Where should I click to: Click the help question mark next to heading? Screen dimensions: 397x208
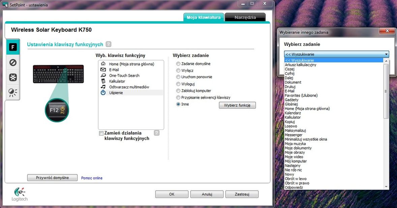click(x=109, y=44)
